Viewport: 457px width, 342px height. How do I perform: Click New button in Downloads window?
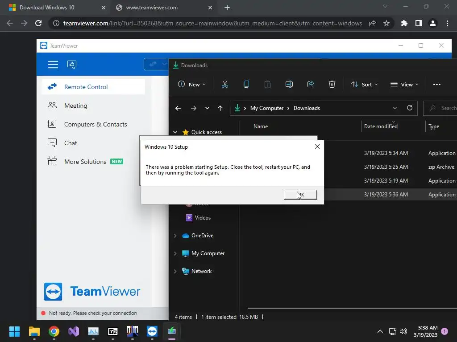tap(192, 84)
